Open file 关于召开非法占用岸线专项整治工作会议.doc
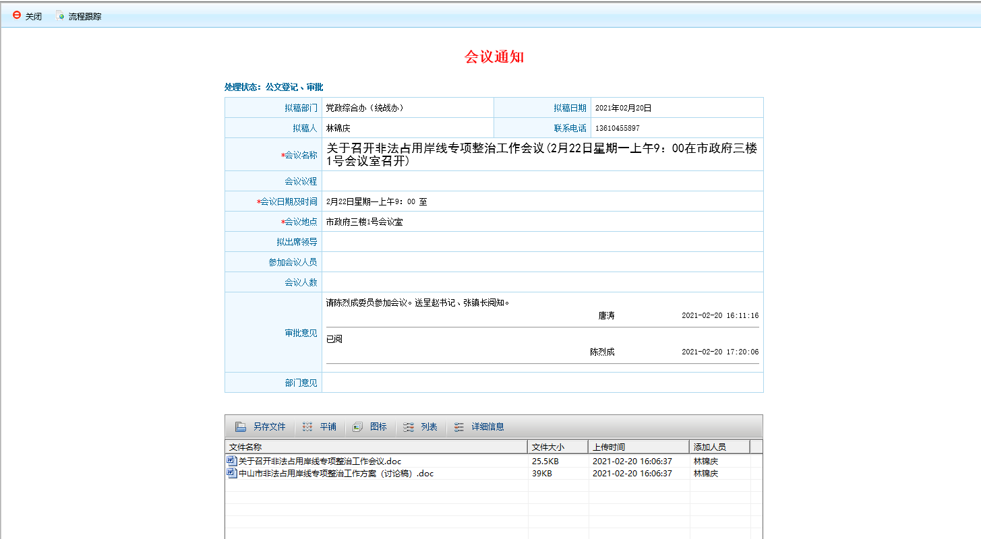Viewport: 981px width, 539px height. tap(320, 462)
